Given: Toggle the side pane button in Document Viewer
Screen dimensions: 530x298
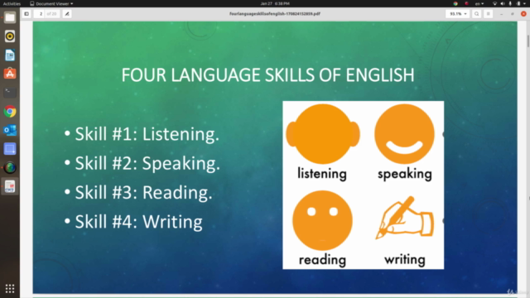Looking at the screenshot, I should tap(26, 14).
